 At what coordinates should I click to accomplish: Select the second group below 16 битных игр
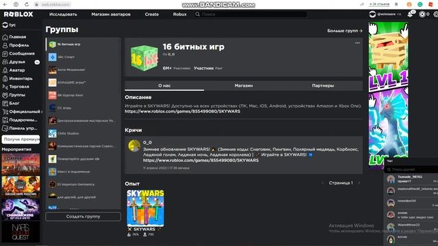[x=83, y=57]
